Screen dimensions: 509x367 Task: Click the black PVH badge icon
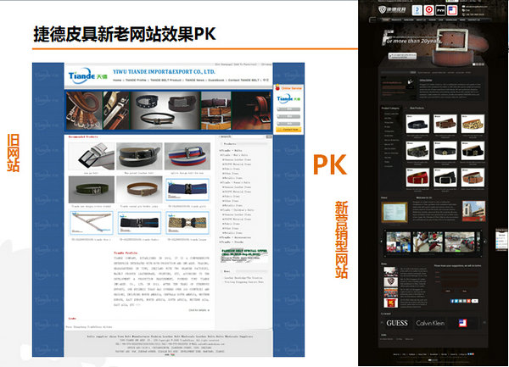coord(440,10)
